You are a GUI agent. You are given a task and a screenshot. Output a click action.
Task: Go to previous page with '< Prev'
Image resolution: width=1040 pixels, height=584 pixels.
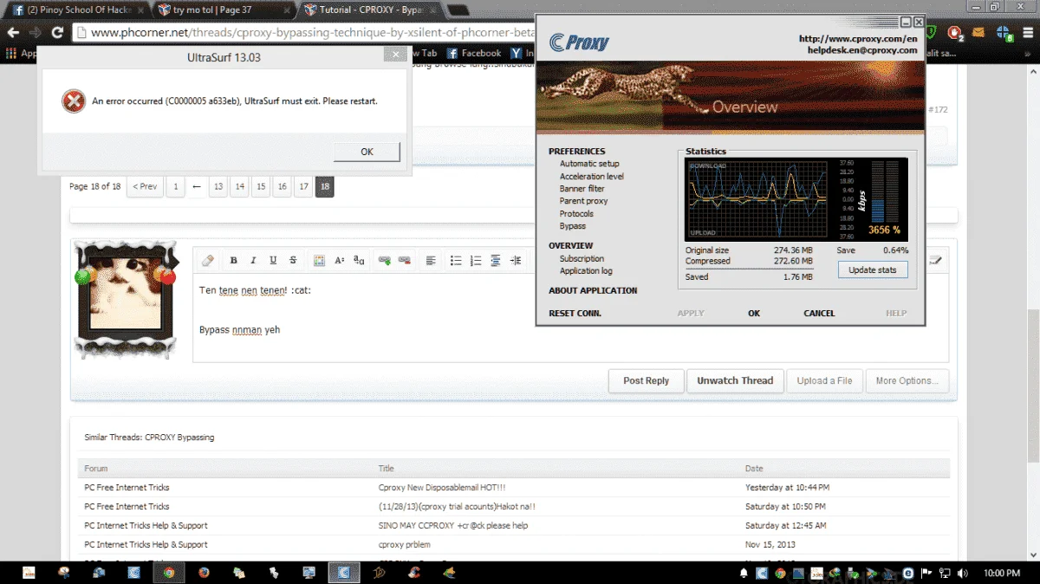[x=145, y=186]
